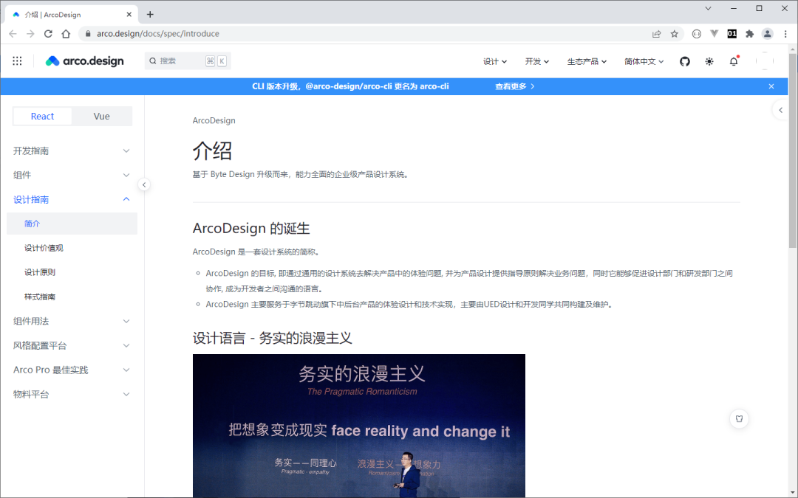Expand 物料平台 menu section

(72, 394)
